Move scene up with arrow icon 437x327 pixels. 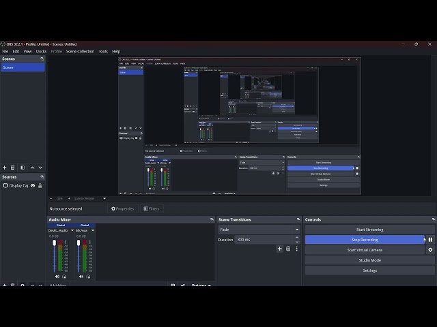(32, 168)
